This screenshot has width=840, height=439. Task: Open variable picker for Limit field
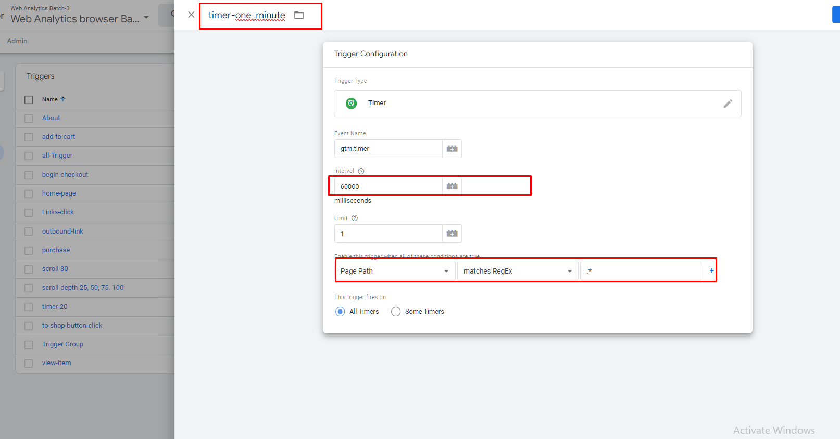click(452, 234)
